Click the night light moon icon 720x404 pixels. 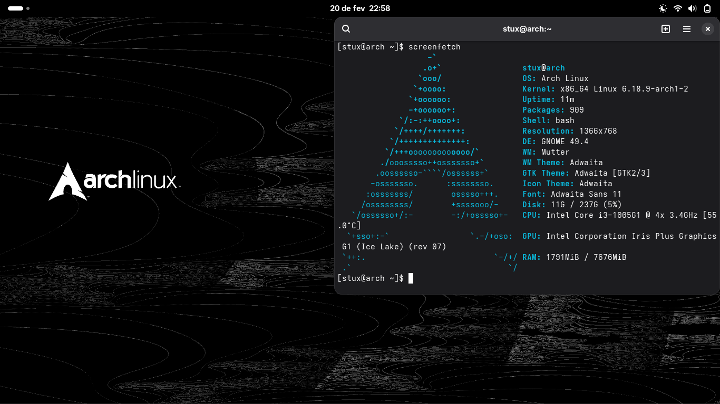(x=663, y=8)
